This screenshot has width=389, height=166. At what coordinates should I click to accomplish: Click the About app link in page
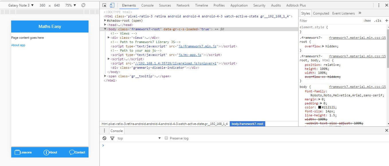click(x=18, y=45)
